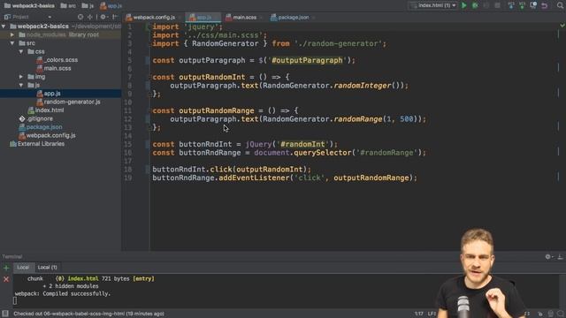Click the tool windows icon in status bar corner
This screenshot has width=566, height=318.
[5, 314]
